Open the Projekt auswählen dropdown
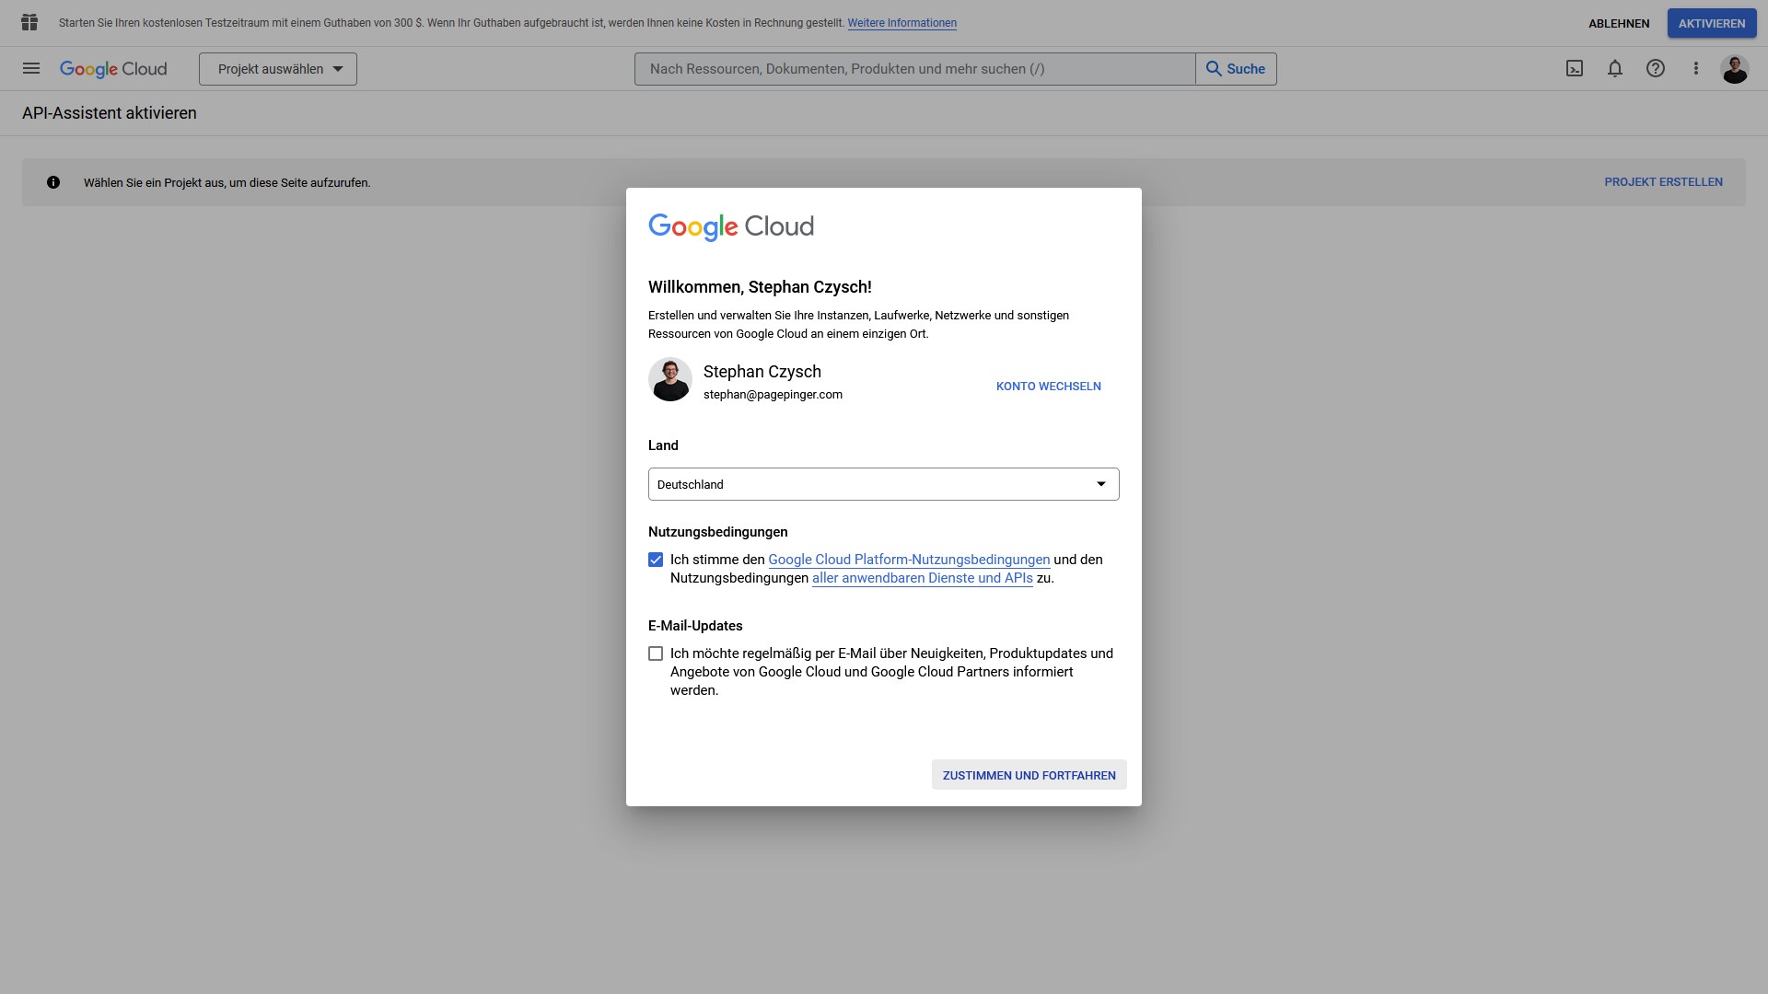Viewport: 1768px width, 994px height. (x=278, y=69)
